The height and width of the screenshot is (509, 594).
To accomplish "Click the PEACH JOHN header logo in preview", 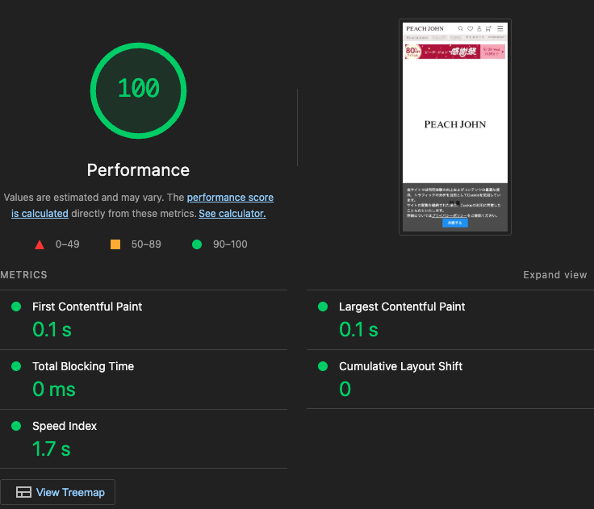I will [425, 28].
